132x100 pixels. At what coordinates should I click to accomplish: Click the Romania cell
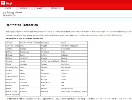point(50,92)
